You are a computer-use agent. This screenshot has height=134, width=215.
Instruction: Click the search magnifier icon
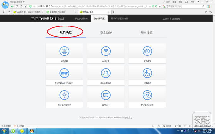pos(204,6)
